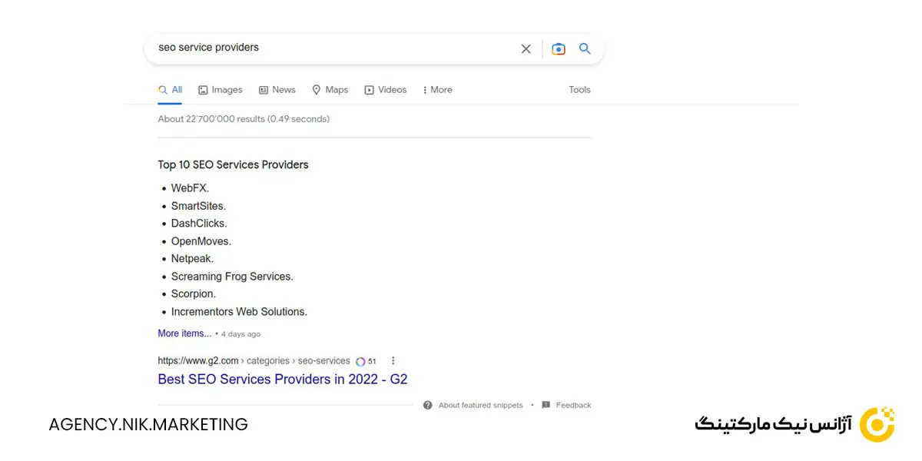Image resolution: width=922 pixels, height=461 pixels.
Task: Expand the list with More items link
Action: (184, 333)
